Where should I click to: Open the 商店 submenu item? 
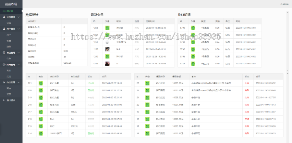(11, 88)
